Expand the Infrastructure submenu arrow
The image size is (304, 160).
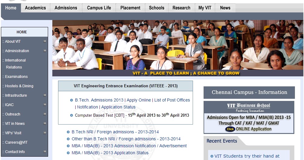pyautogui.click(x=45, y=95)
